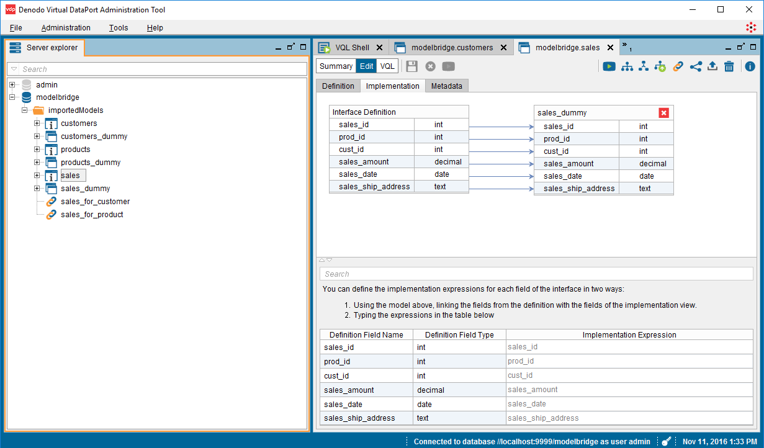The height and width of the screenshot is (448, 764).
Task: Switch to modelbridge.customers tab
Action: point(452,48)
